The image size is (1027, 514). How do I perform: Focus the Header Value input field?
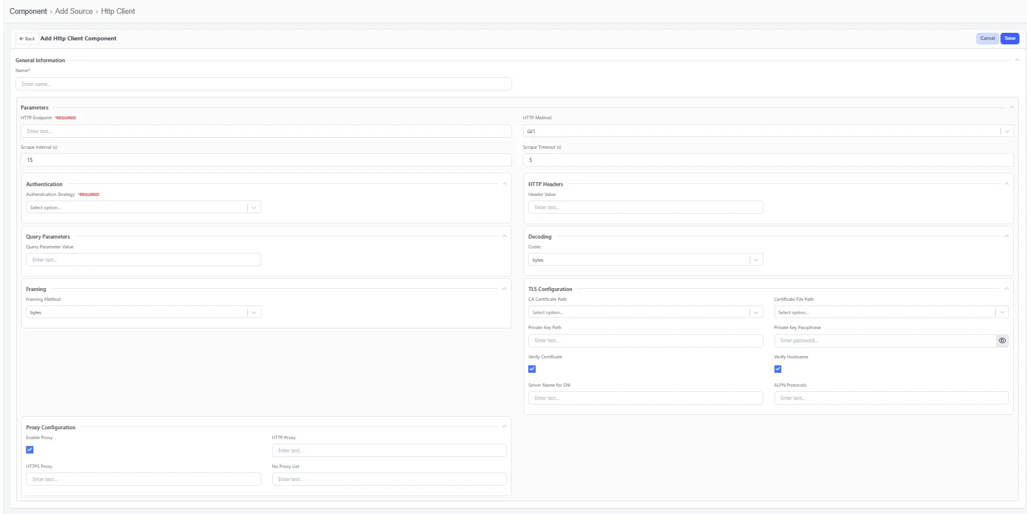click(646, 207)
